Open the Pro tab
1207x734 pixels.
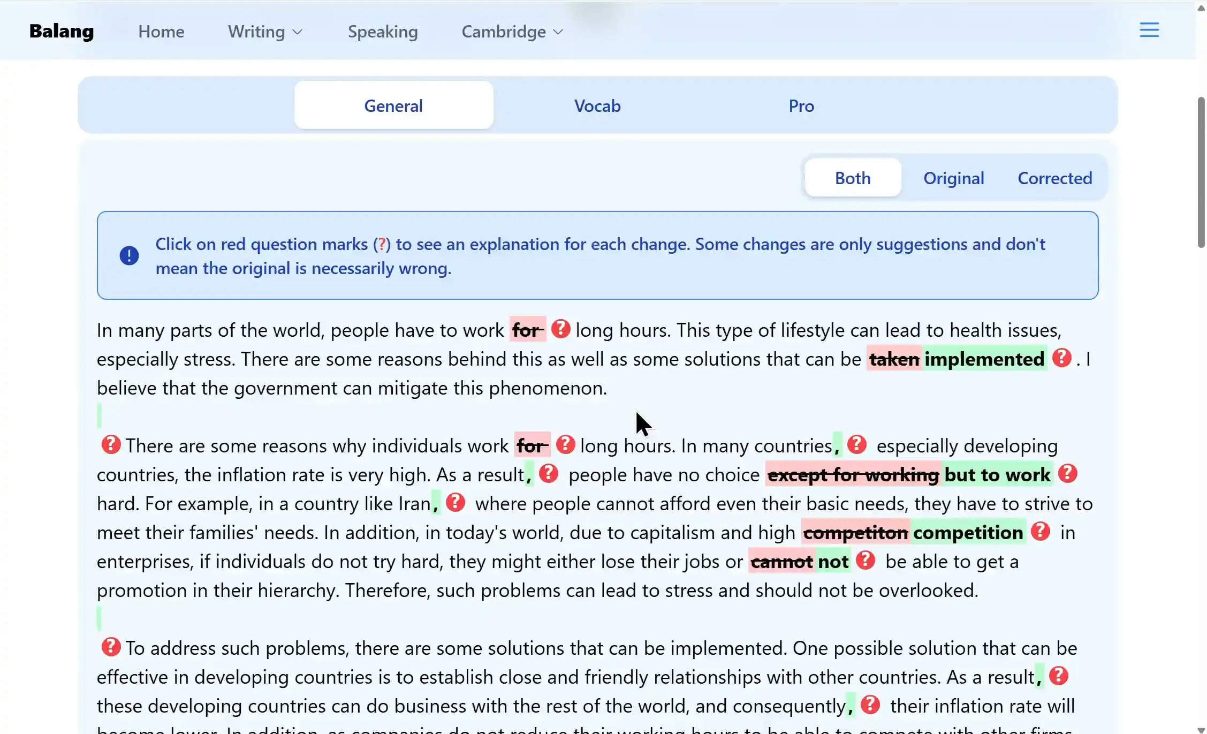(x=801, y=105)
